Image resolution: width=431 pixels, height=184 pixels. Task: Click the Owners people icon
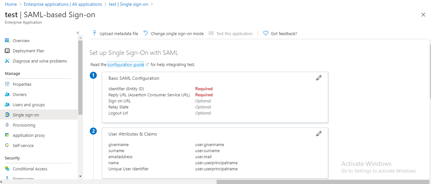pos(7,94)
